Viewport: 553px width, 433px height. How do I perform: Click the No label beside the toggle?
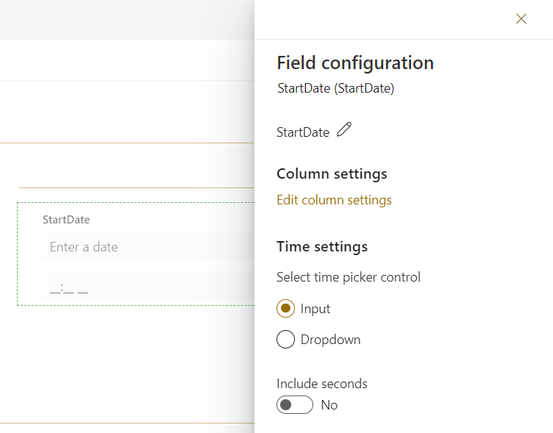click(329, 405)
